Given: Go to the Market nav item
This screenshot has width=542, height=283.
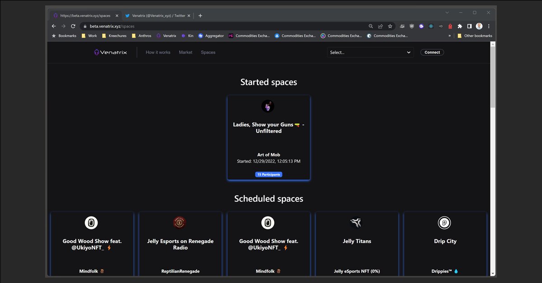Looking at the screenshot, I should pos(186,52).
